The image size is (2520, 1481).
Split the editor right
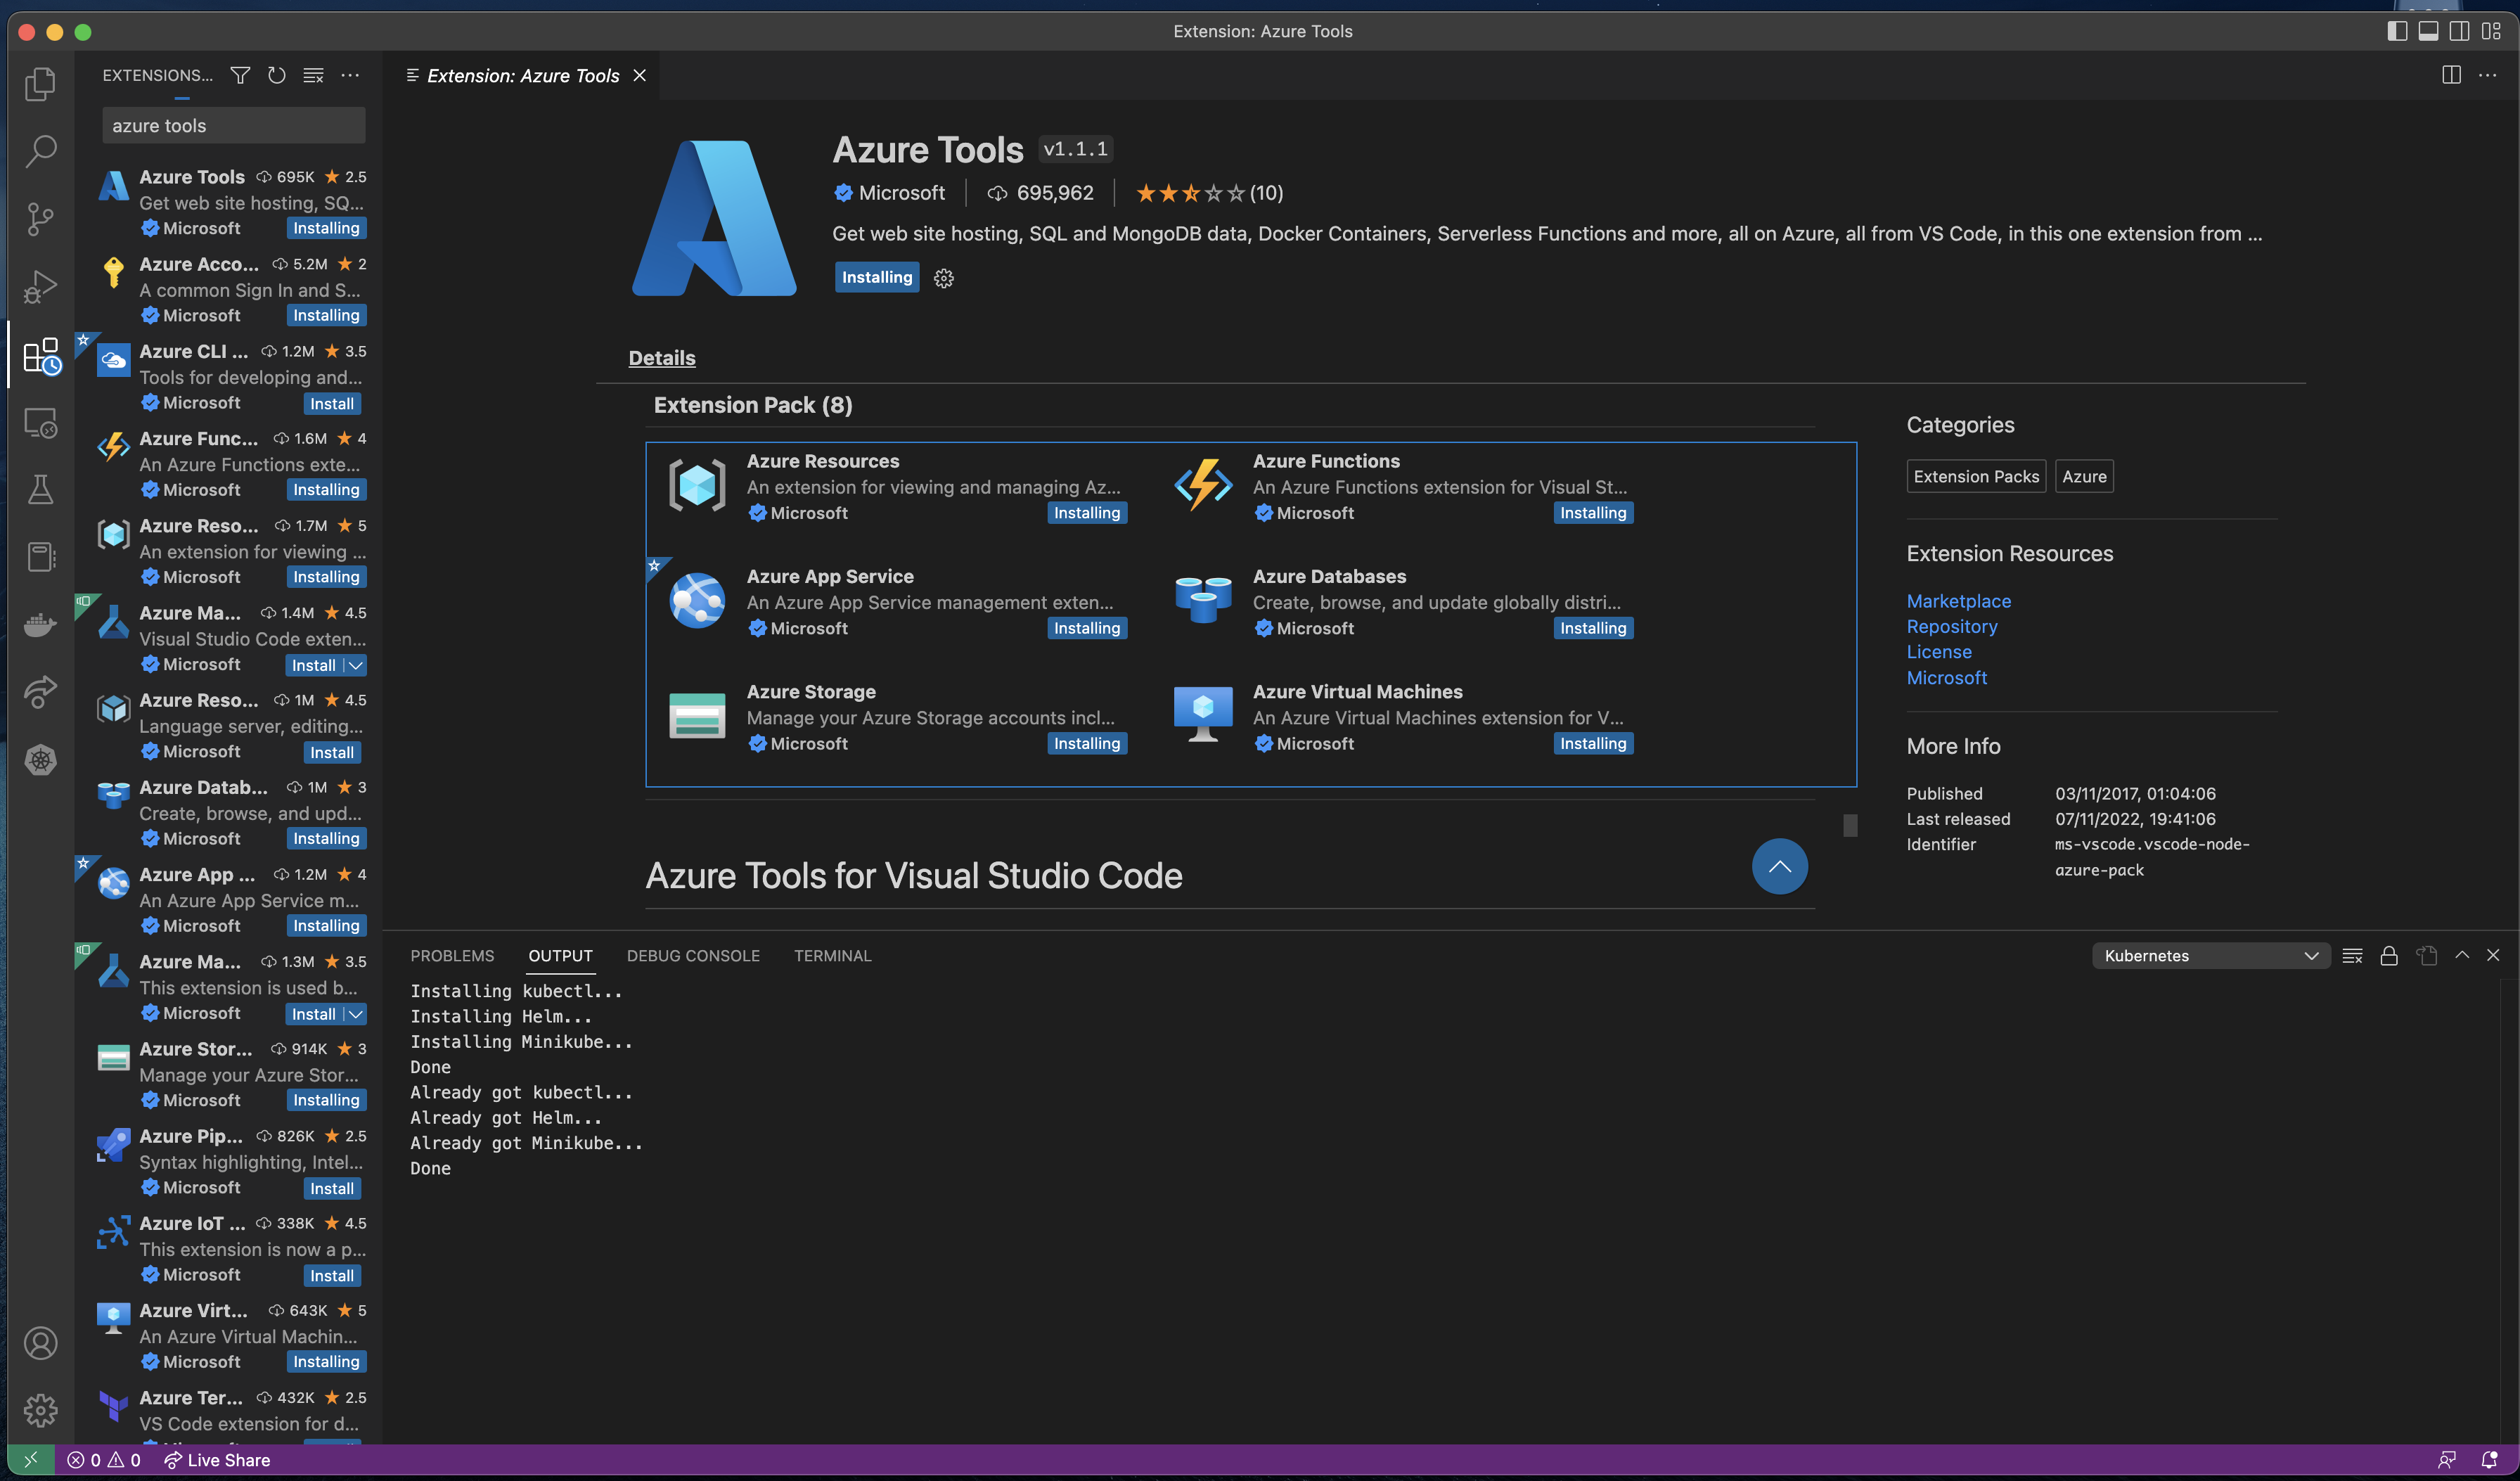point(2451,75)
